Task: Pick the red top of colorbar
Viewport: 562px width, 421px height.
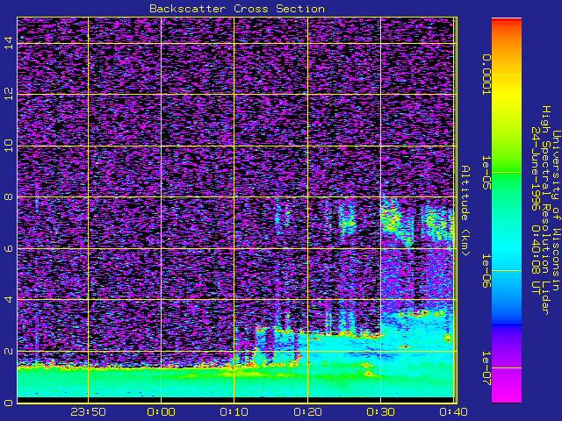Action: (x=507, y=21)
